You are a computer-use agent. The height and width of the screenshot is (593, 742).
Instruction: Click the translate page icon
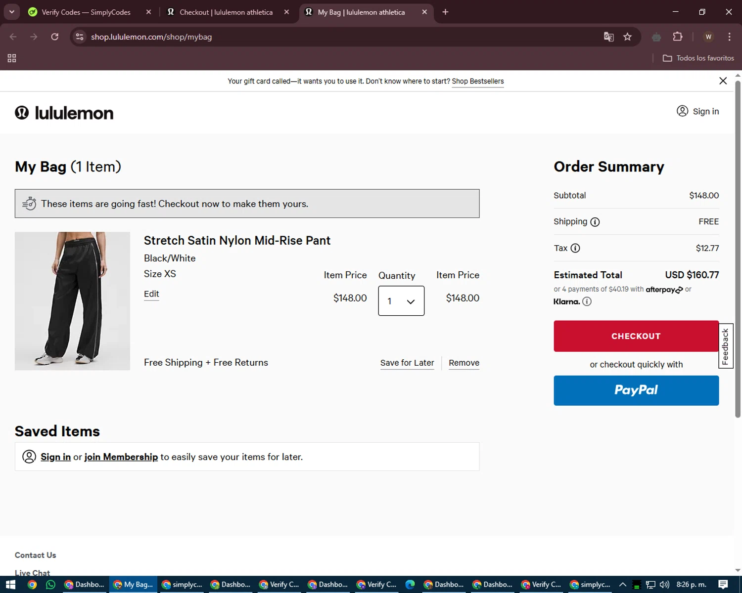click(x=609, y=37)
